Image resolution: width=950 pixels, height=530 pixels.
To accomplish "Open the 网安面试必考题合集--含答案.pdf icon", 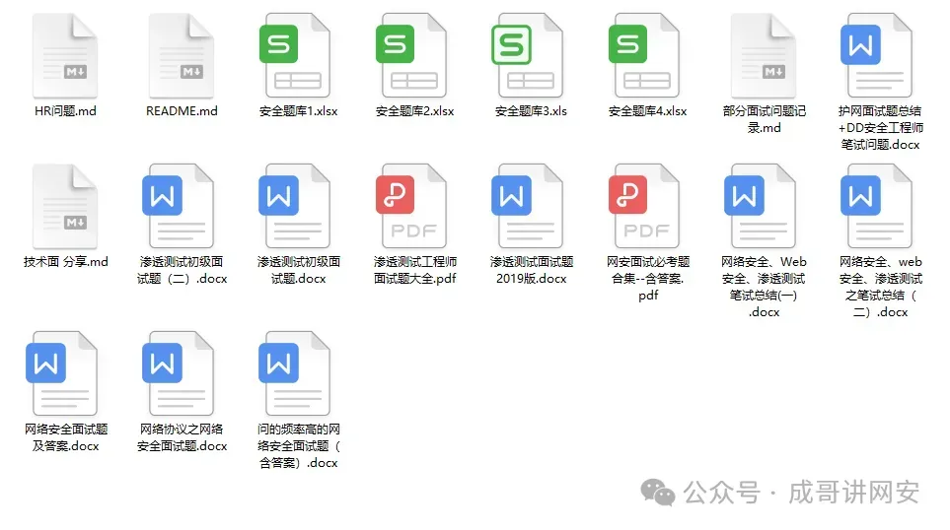I will coord(643,206).
